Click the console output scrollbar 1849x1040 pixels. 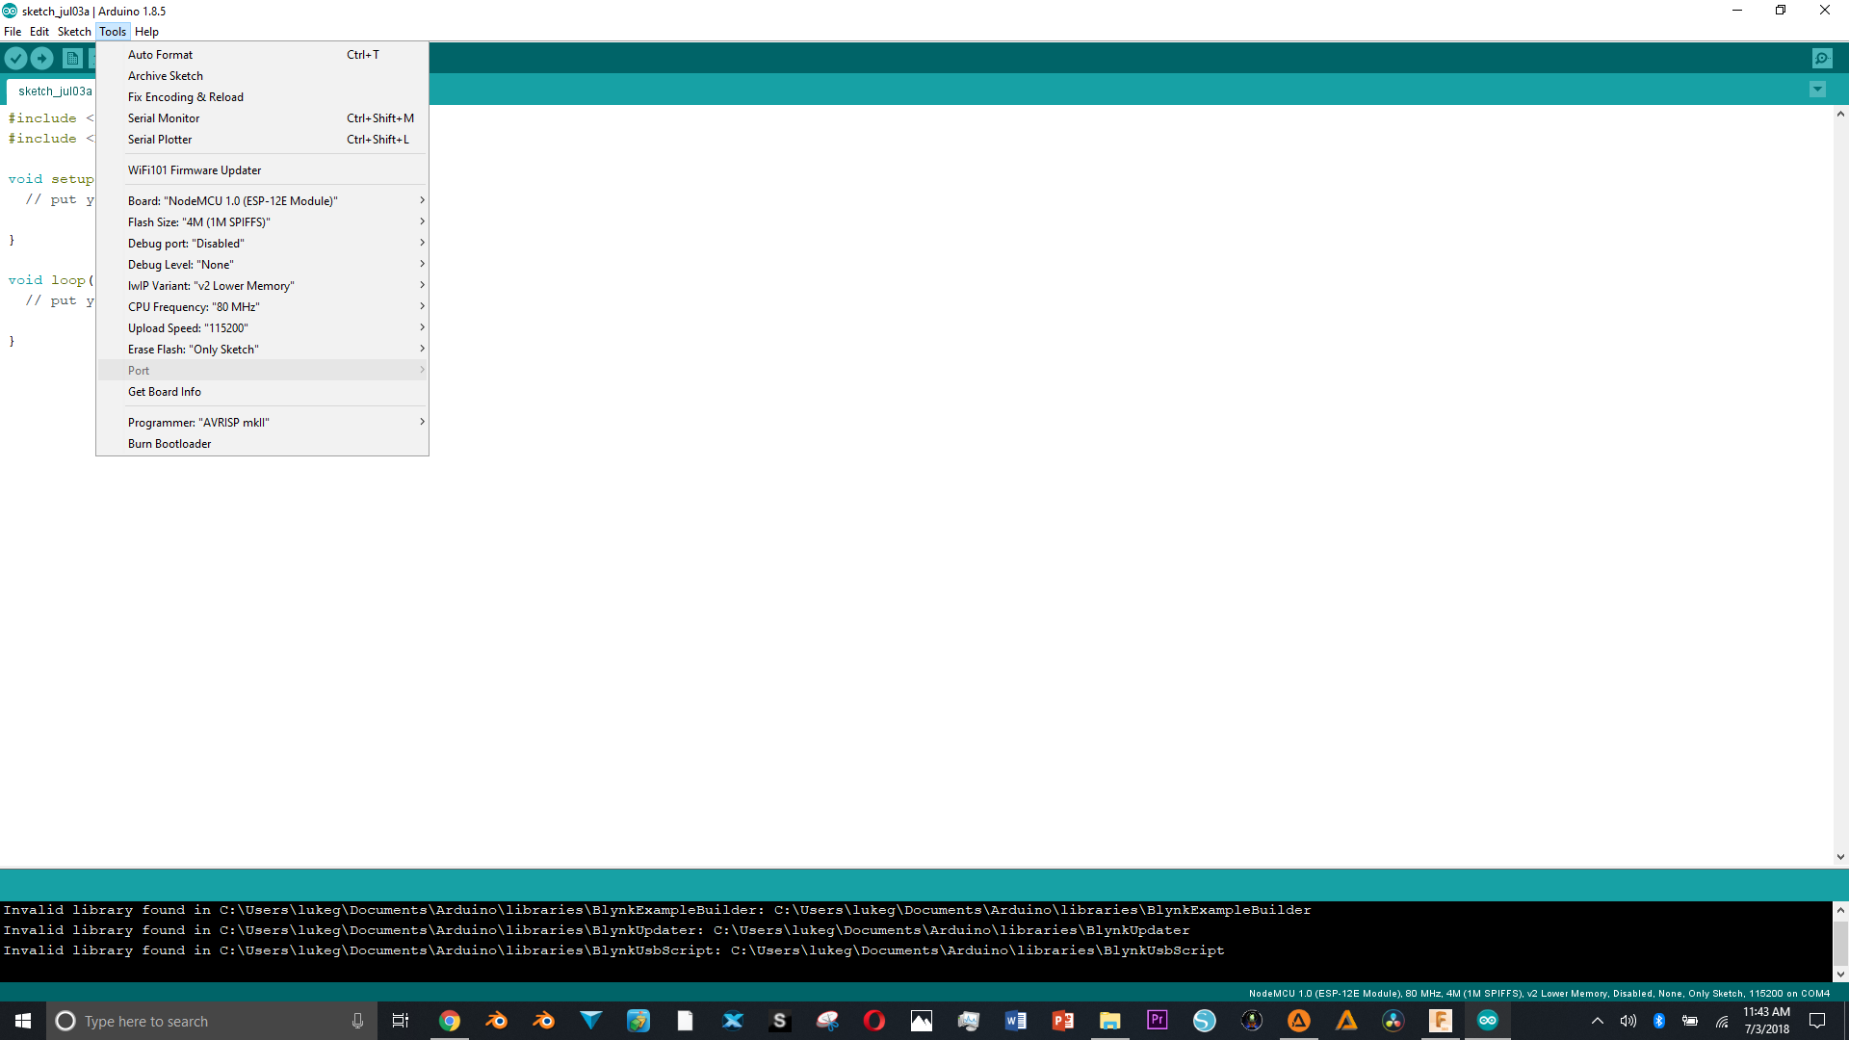(1840, 942)
